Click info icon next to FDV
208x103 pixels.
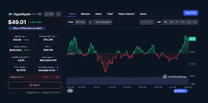[50, 47]
